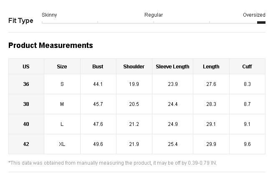Click the size M cell

(62, 104)
